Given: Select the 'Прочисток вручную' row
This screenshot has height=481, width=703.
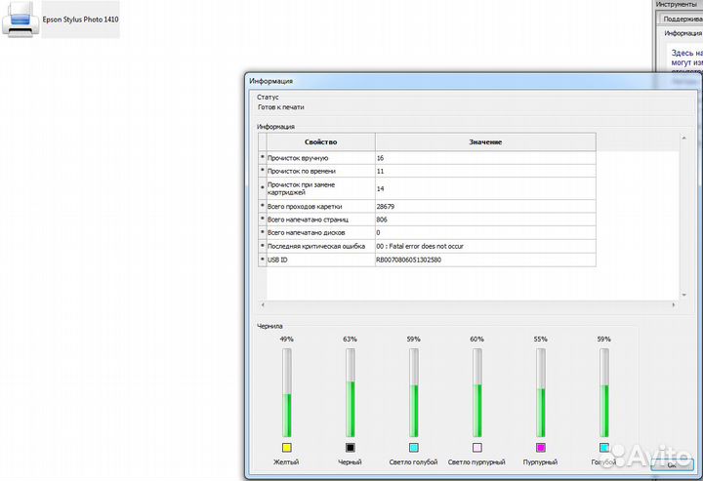Looking at the screenshot, I should pyautogui.click(x=427, y=158).
